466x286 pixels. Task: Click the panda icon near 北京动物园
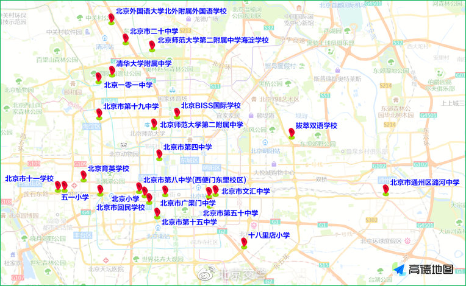coord(123,145)
